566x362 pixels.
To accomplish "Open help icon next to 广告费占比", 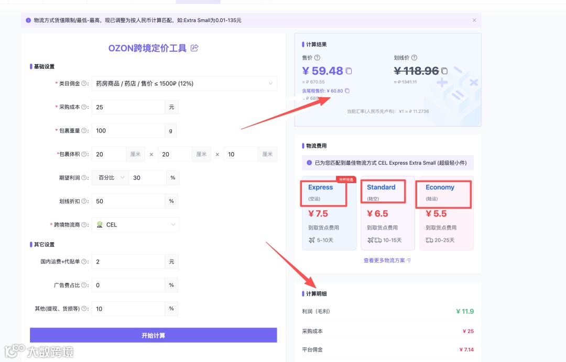I will click(84, 285).
